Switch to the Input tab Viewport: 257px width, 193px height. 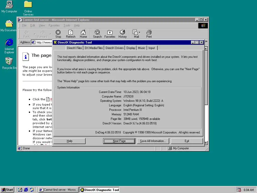(152, 48)
